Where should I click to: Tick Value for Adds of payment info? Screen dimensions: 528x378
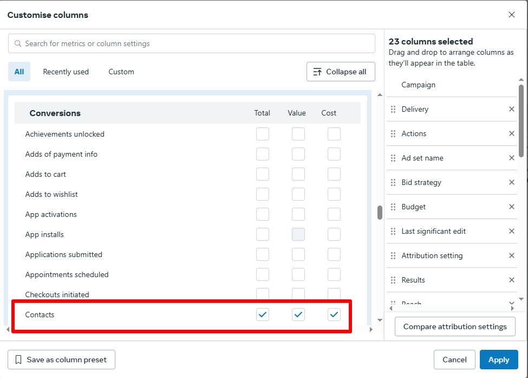coord(298,154)
